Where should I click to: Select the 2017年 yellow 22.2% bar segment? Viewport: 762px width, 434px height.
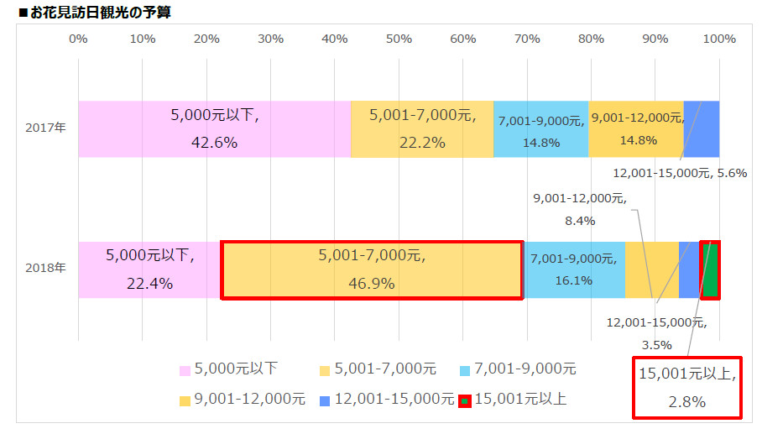click(421, 128)
